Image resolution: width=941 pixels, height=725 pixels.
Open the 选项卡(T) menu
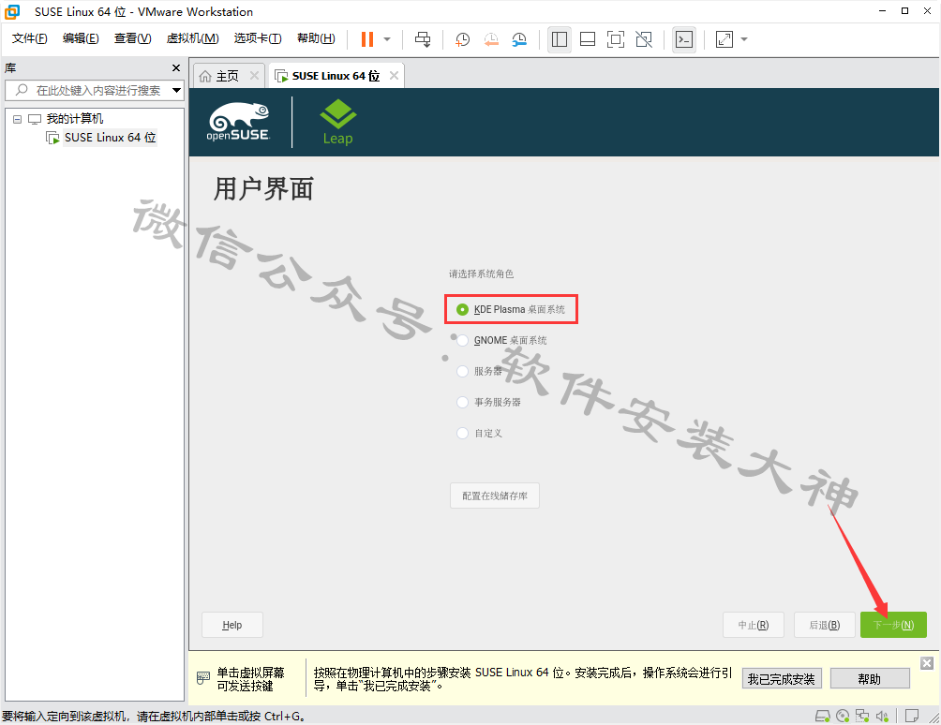coord(258,38)
